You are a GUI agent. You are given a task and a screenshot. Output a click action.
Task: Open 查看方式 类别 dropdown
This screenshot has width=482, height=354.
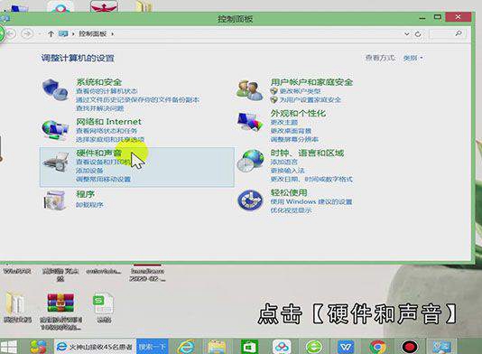[x=413, y=58]
